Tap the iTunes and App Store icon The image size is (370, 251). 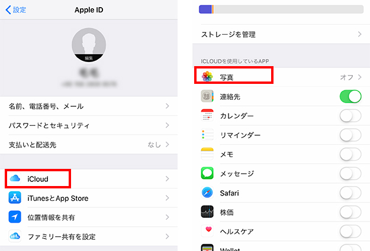(15, 198)
